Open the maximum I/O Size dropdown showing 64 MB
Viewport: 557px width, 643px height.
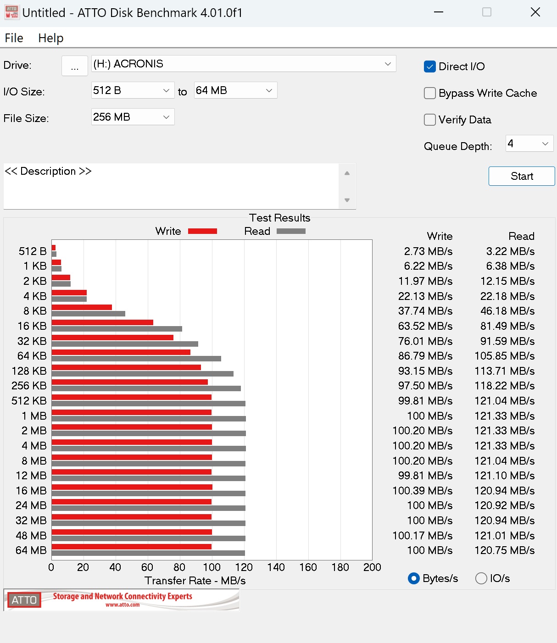tap(269, 90)
